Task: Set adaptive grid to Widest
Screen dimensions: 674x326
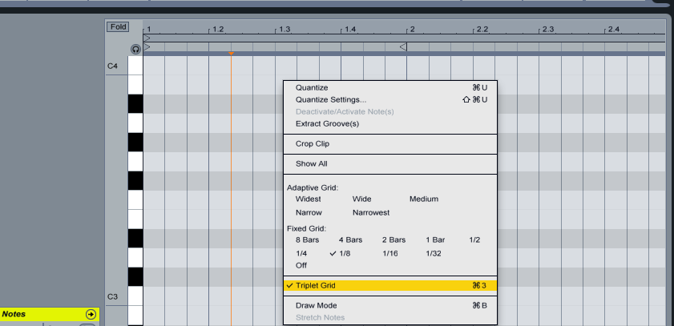Action: 309,199
